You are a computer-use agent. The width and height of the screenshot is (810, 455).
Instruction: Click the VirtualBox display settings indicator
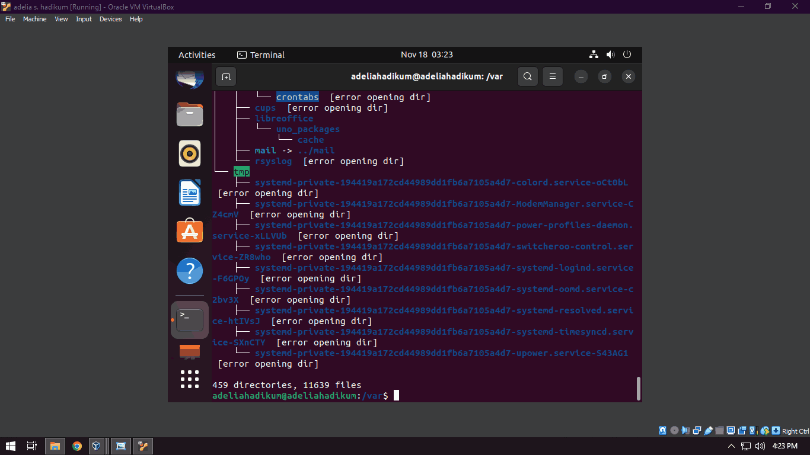(x=731, y=431)
